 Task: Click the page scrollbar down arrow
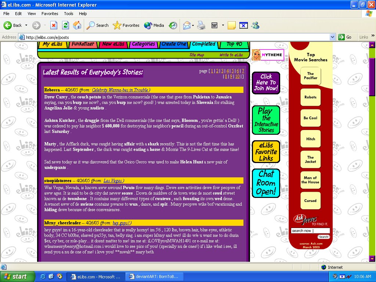pyautogui.click(x=372, y=259)
